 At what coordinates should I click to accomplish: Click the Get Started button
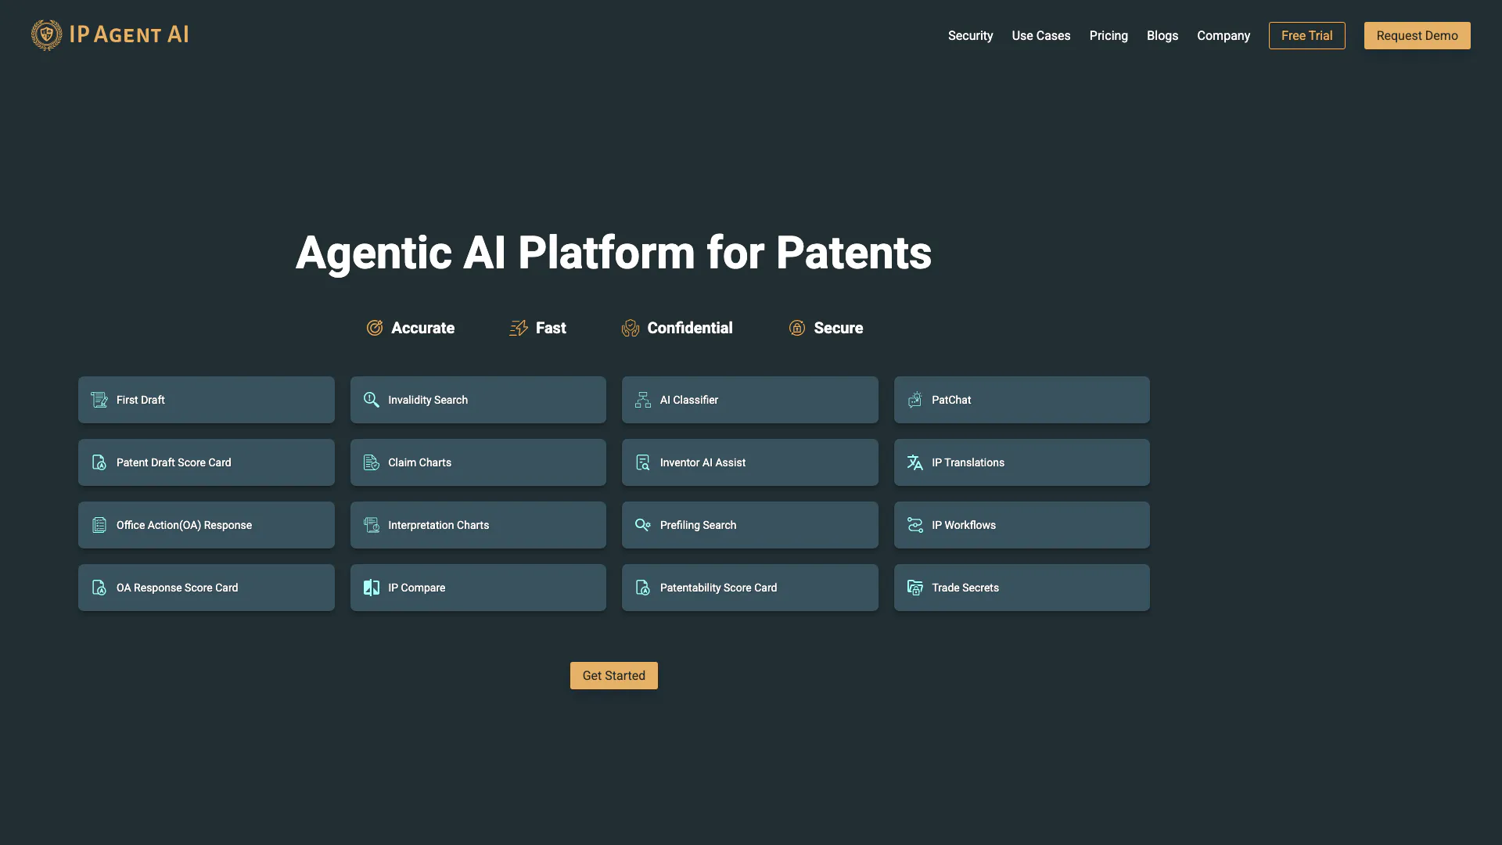tap(613, 675)
